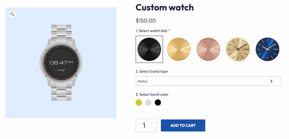Open the silver watch preview image

pyautogui.click(x=61, y=63)
